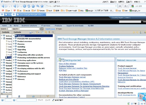The image size is (146, 105).
Task: Open the Tivoli Storage Manager server link
Action: [72, 77]
